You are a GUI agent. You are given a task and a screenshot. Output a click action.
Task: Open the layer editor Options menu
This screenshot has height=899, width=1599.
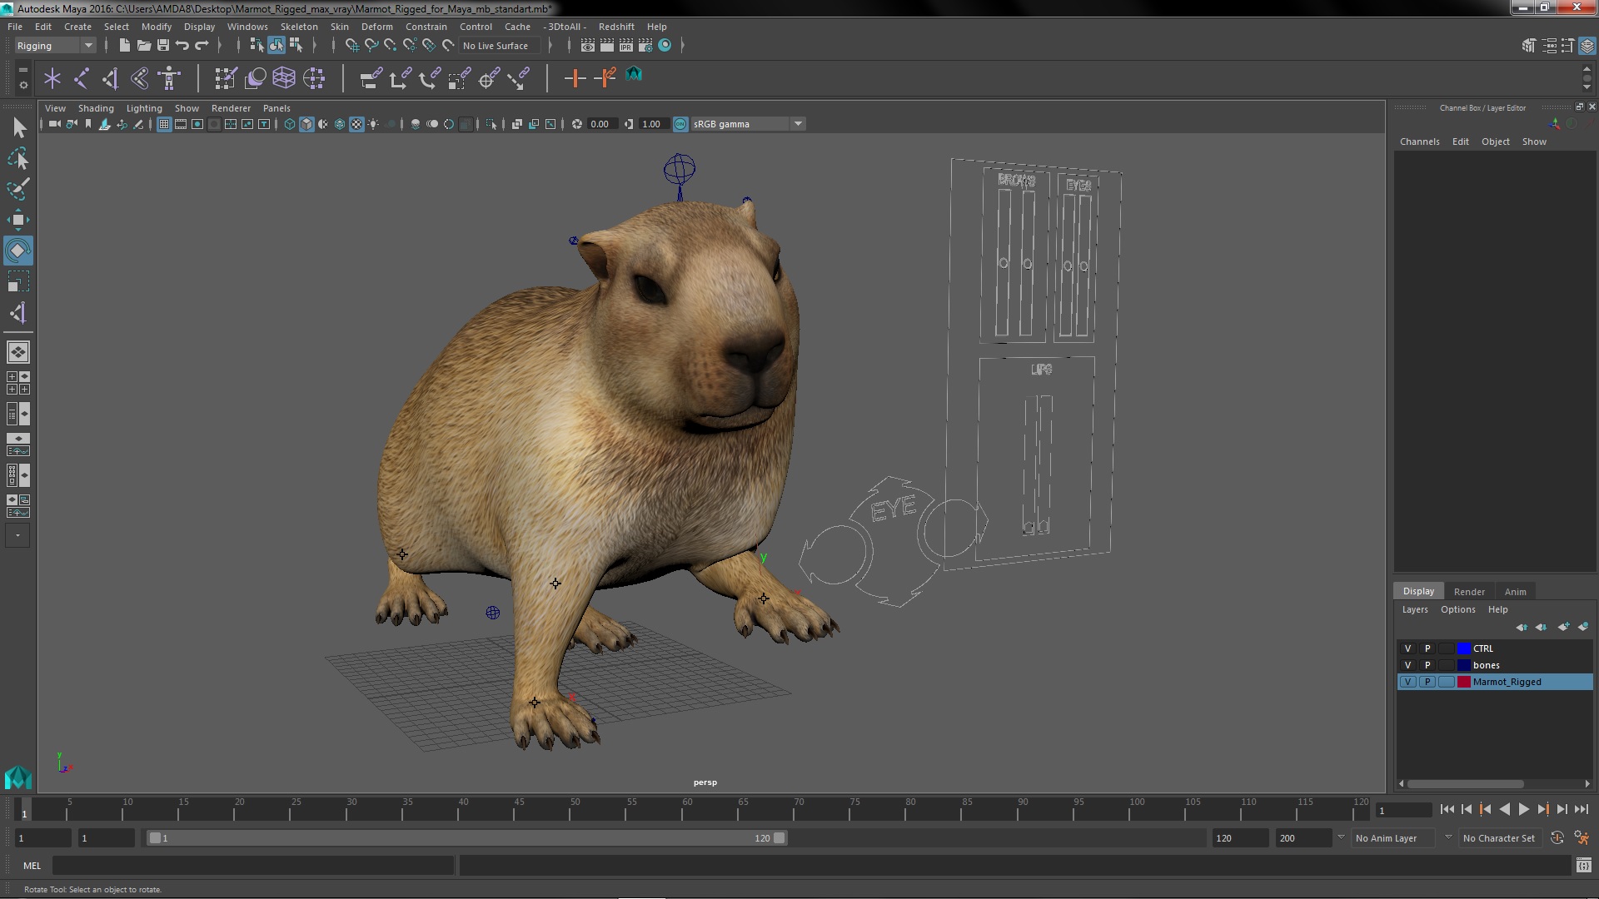(x=1457, y=609)
